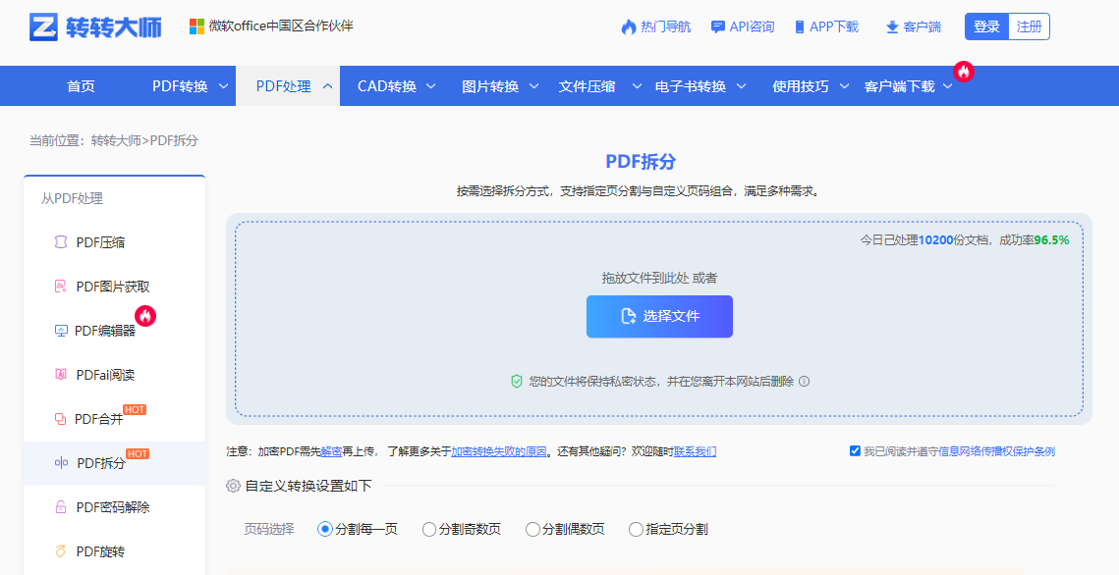Screen dimensions: 1119x575
Task: Open the 加密转换失败的原因 link
Action: [x=499, y=451]
